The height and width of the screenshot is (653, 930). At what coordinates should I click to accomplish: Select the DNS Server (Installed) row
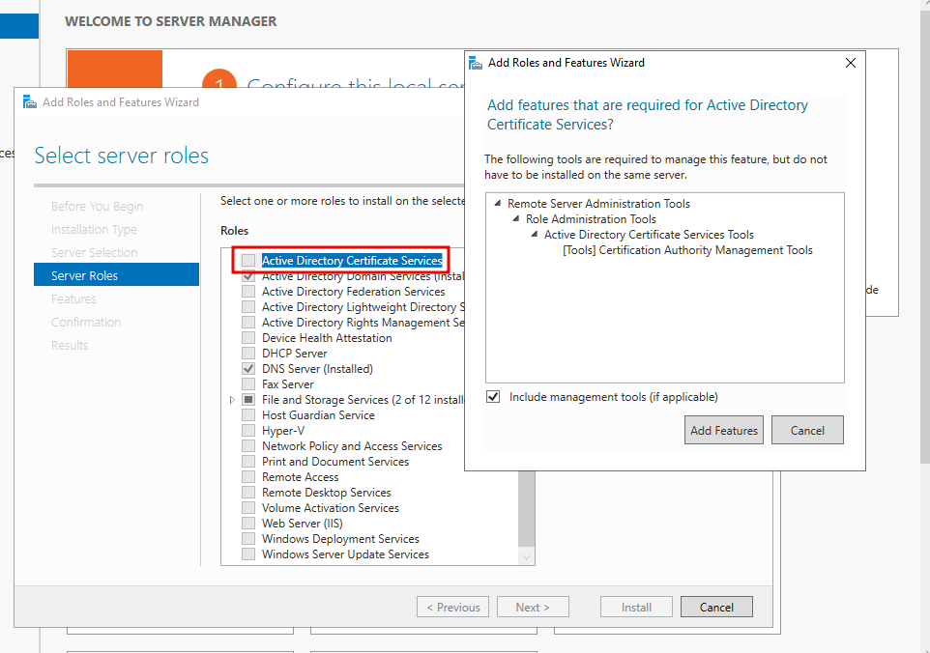(317, 369)
